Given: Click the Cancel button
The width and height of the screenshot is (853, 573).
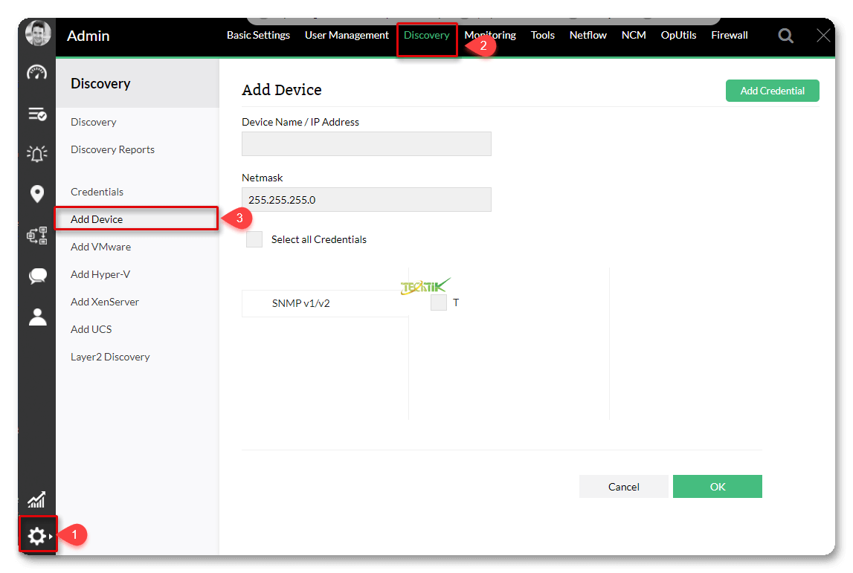Looking at the screenshot, I should [623, 487].
